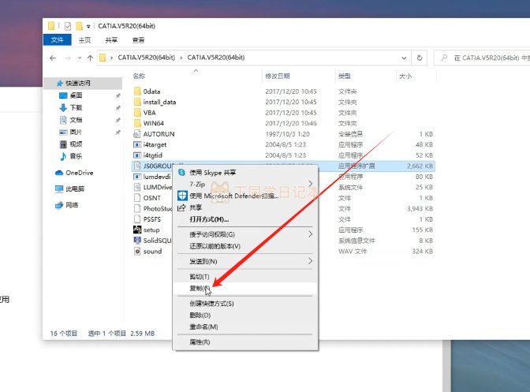Open 属性(R) from context menu
Image resolution: width=530 pixels, height=392 pixels.
[x=246, y=342]
